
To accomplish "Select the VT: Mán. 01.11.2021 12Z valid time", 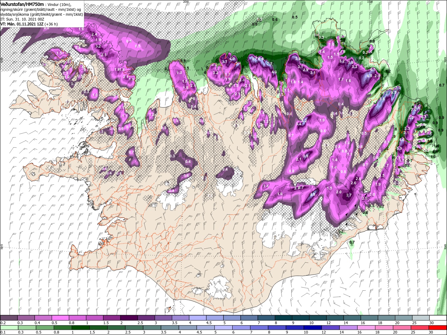I will (22, 24).
